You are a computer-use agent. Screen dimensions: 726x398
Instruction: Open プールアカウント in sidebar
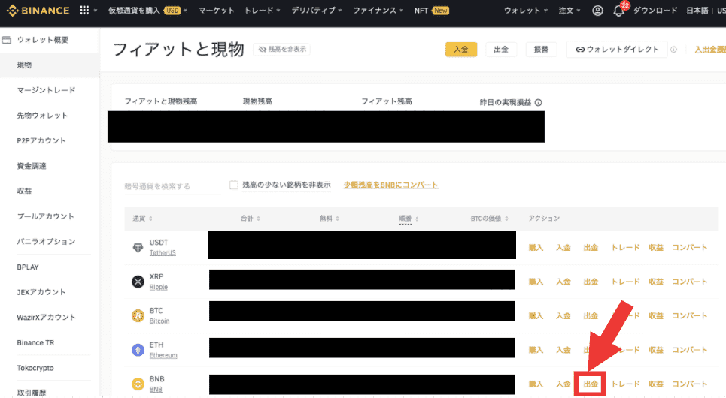tap(45, 216)
